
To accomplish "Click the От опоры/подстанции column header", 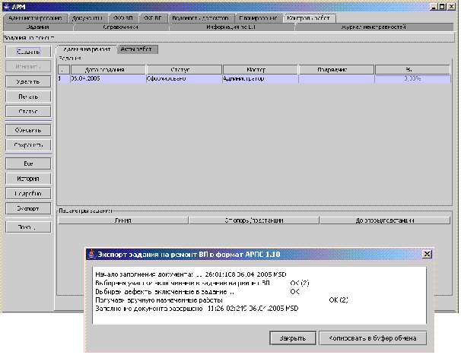I will click(x=254, y=220).
